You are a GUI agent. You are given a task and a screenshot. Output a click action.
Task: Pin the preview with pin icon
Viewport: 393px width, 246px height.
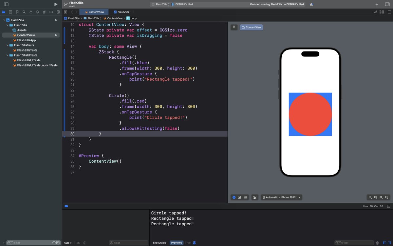pos(234,27)
